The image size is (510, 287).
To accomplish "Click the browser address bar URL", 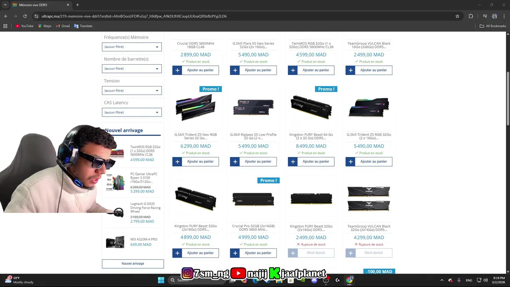I will 134,16.
